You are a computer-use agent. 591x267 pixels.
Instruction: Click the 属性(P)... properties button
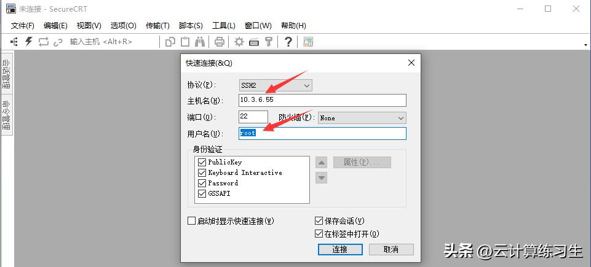click(x=362, y=162)
